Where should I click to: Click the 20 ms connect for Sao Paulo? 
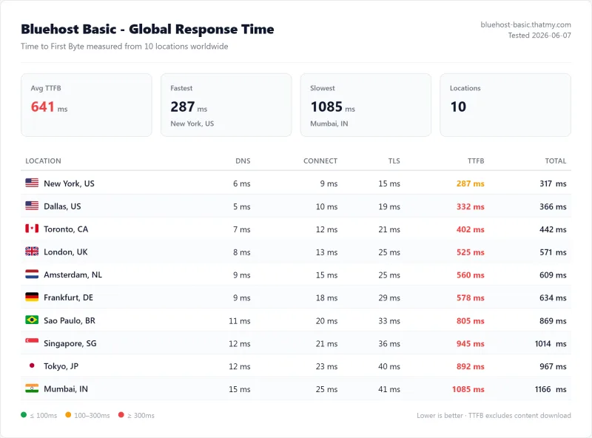326,320
